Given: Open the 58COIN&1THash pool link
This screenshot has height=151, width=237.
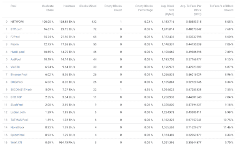Looking at the screenshot, I should point(21,90).
